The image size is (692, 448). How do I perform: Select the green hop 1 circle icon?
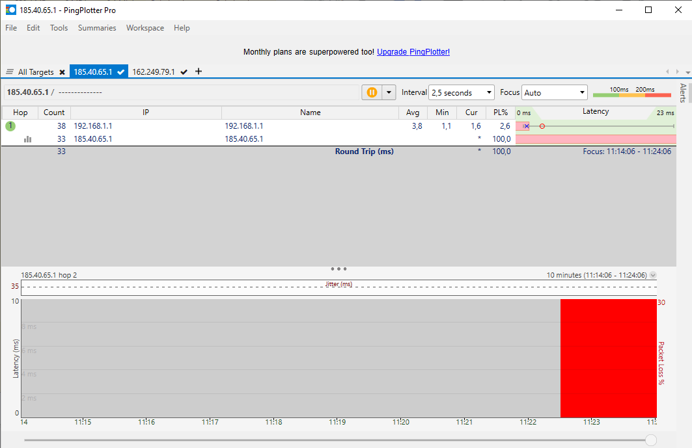click(x=10, y=126)
